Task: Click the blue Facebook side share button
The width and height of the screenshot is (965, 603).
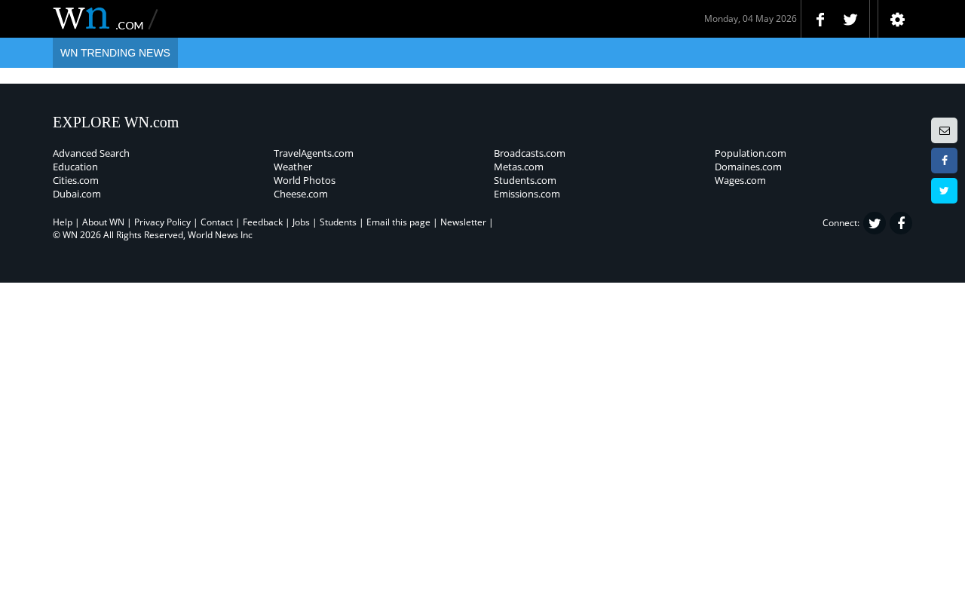Action: click(x=944, y=161)
